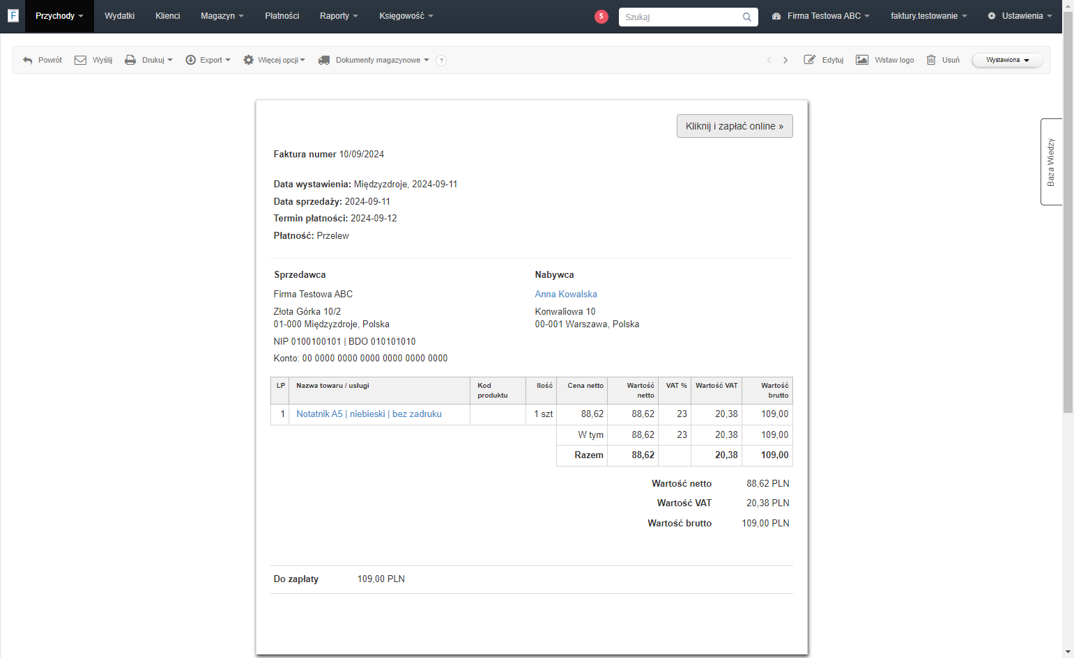Open the red notifications badge
The width and height of the screenshot is (1074, 658).
point(601,16)
